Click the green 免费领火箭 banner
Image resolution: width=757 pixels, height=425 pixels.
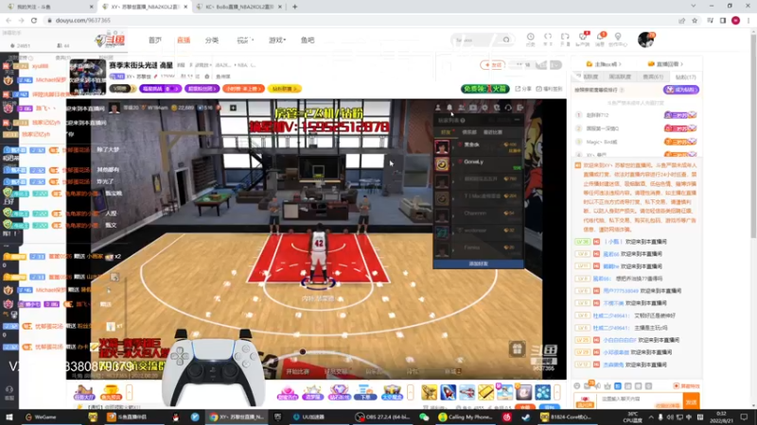click(x=484, y=89)
